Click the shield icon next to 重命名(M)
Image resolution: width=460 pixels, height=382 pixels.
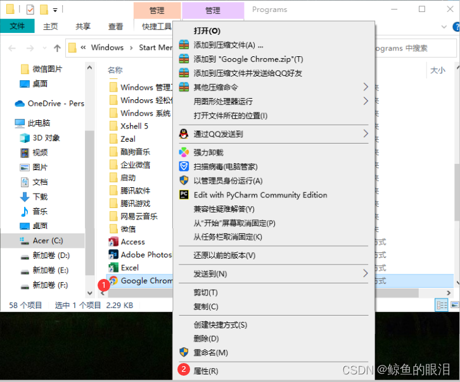coord(184,352)
